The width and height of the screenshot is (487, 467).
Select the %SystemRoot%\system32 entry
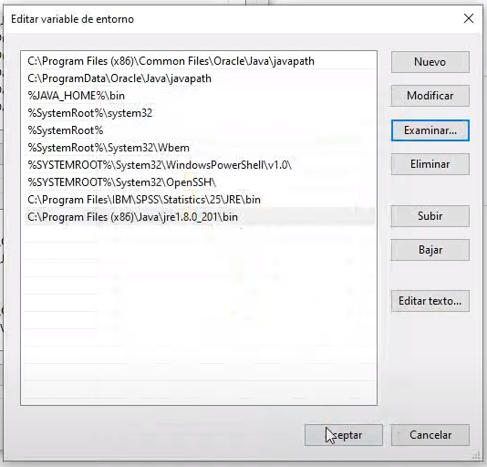(x=200, y=113)
